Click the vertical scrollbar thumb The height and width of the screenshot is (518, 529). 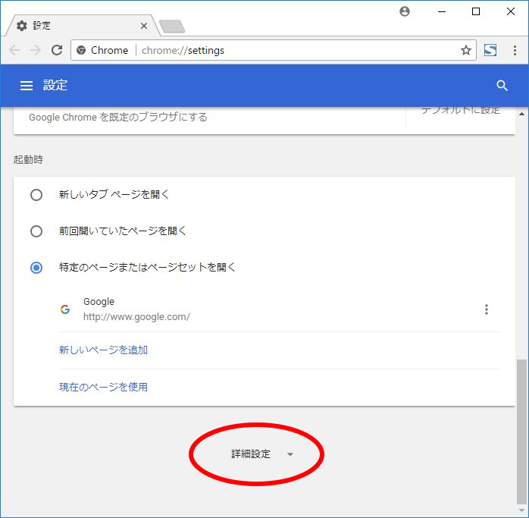coord(522,432)
